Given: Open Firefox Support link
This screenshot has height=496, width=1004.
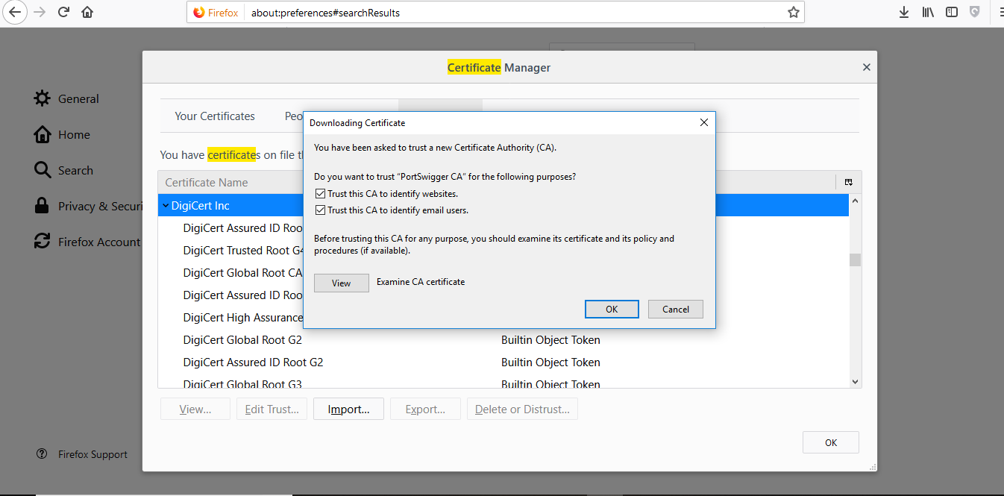Looking at the screenshot, I should coord(92,454).
